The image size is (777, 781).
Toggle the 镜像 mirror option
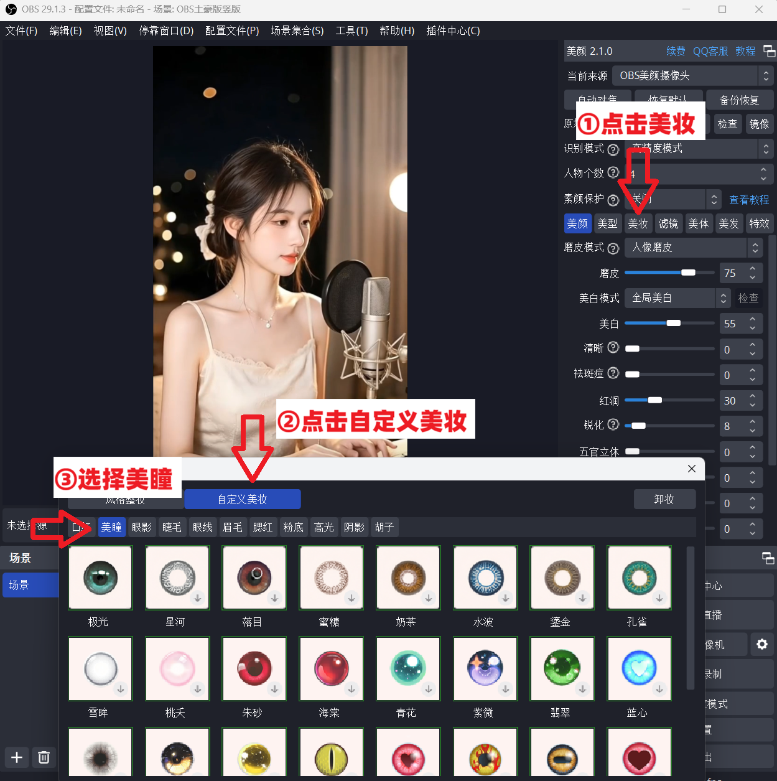click(x=759, y=124)
